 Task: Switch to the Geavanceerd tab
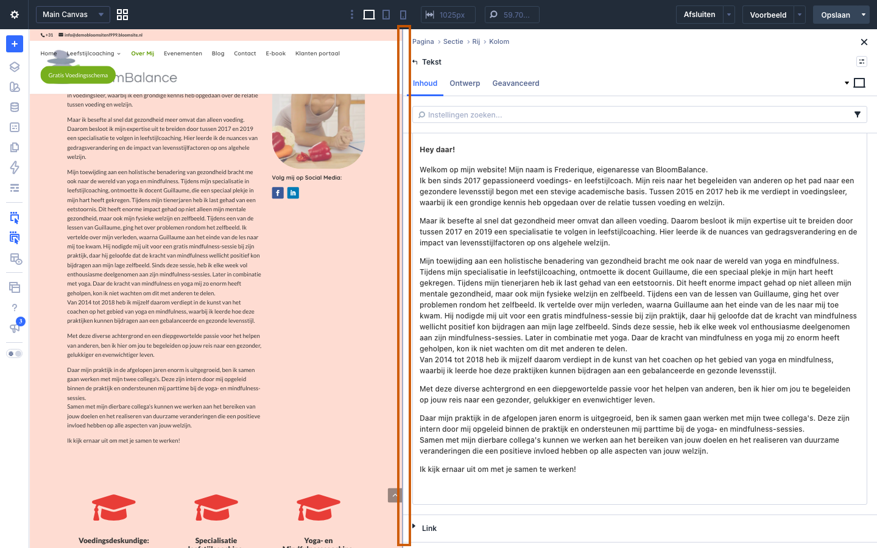point(516,83)
